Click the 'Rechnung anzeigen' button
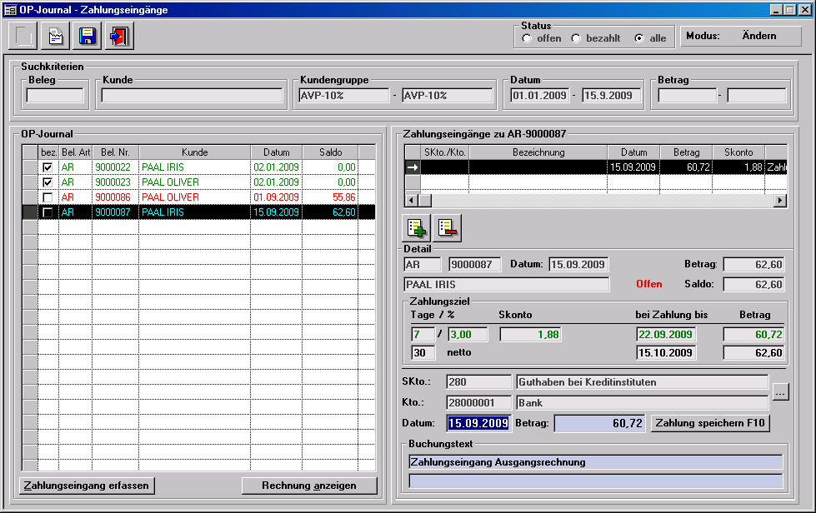 click(x=309, y=486)
